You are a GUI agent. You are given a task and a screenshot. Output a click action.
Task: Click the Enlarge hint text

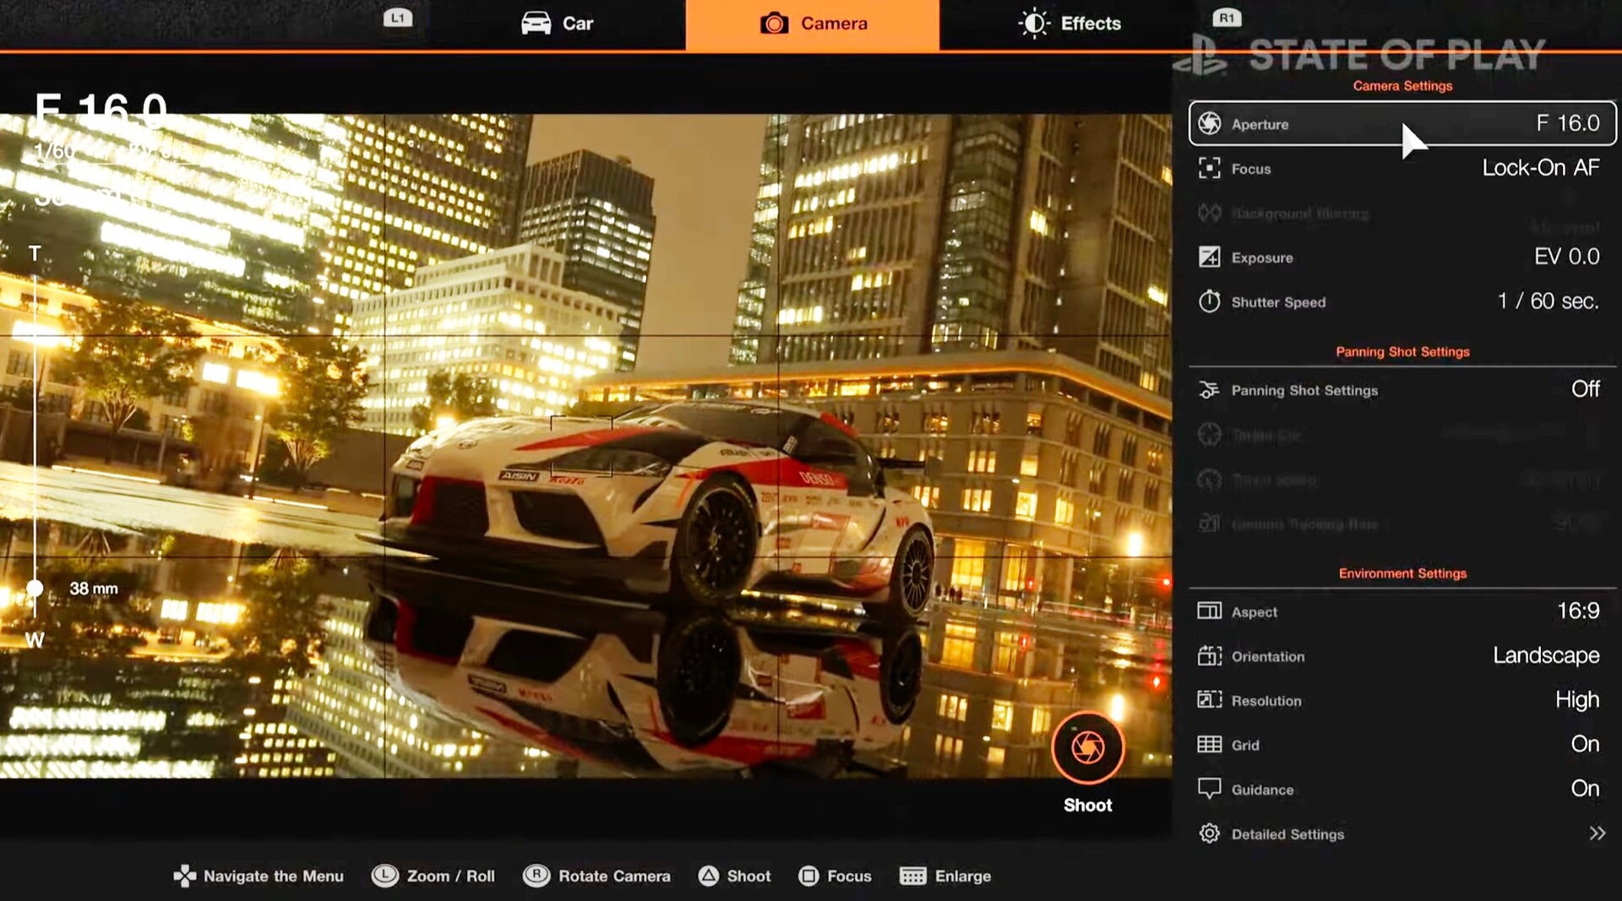point(963,877)
